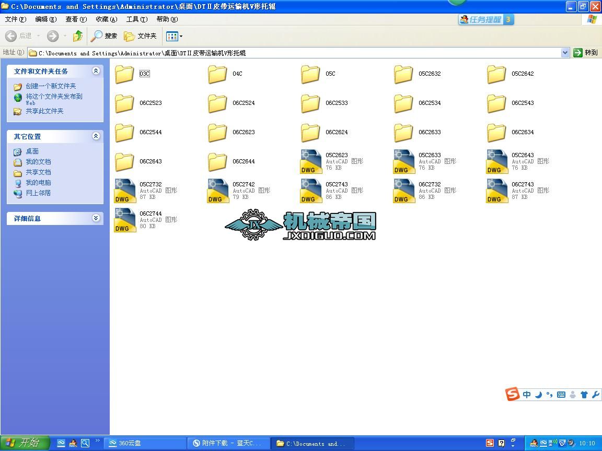Collapse the File and Folder Tasks panel

(96, 71)
